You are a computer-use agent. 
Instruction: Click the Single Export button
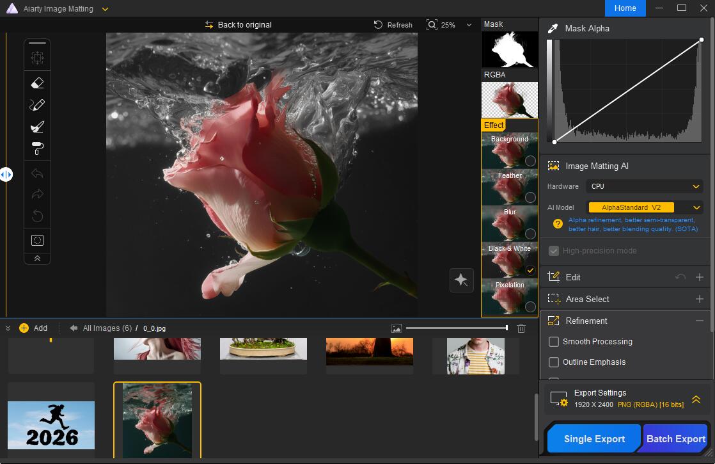pyautogui.click(x=594, y=439)
